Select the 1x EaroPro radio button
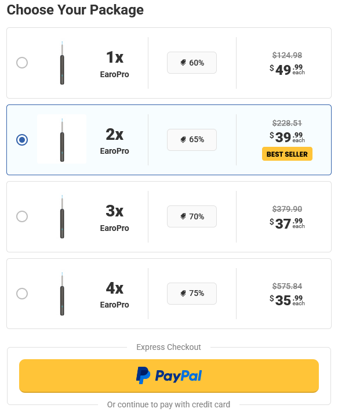This screenshot has width=338, height=412. (22, 63)
